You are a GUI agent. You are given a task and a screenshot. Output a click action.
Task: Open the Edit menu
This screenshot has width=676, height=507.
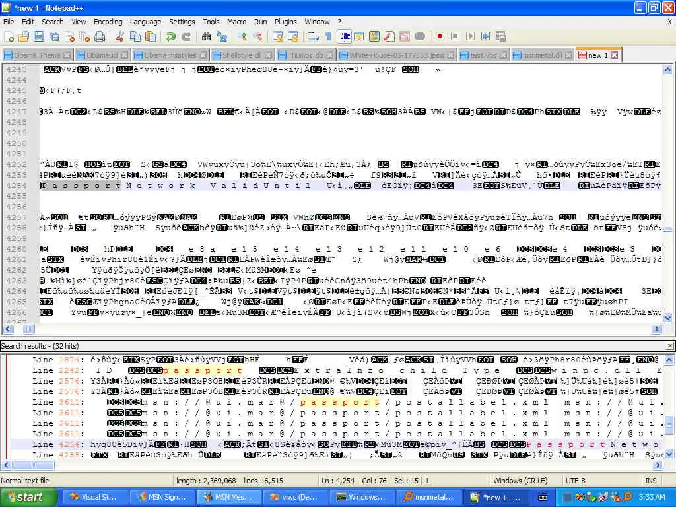(x=28, y=22)
